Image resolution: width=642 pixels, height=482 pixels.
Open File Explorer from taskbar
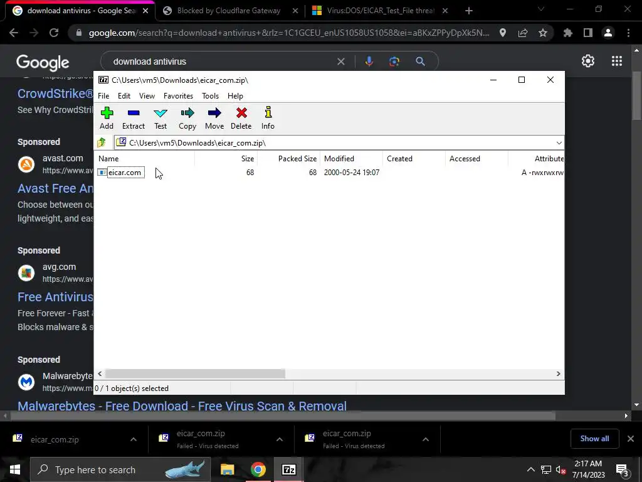(x=227, y=469)
